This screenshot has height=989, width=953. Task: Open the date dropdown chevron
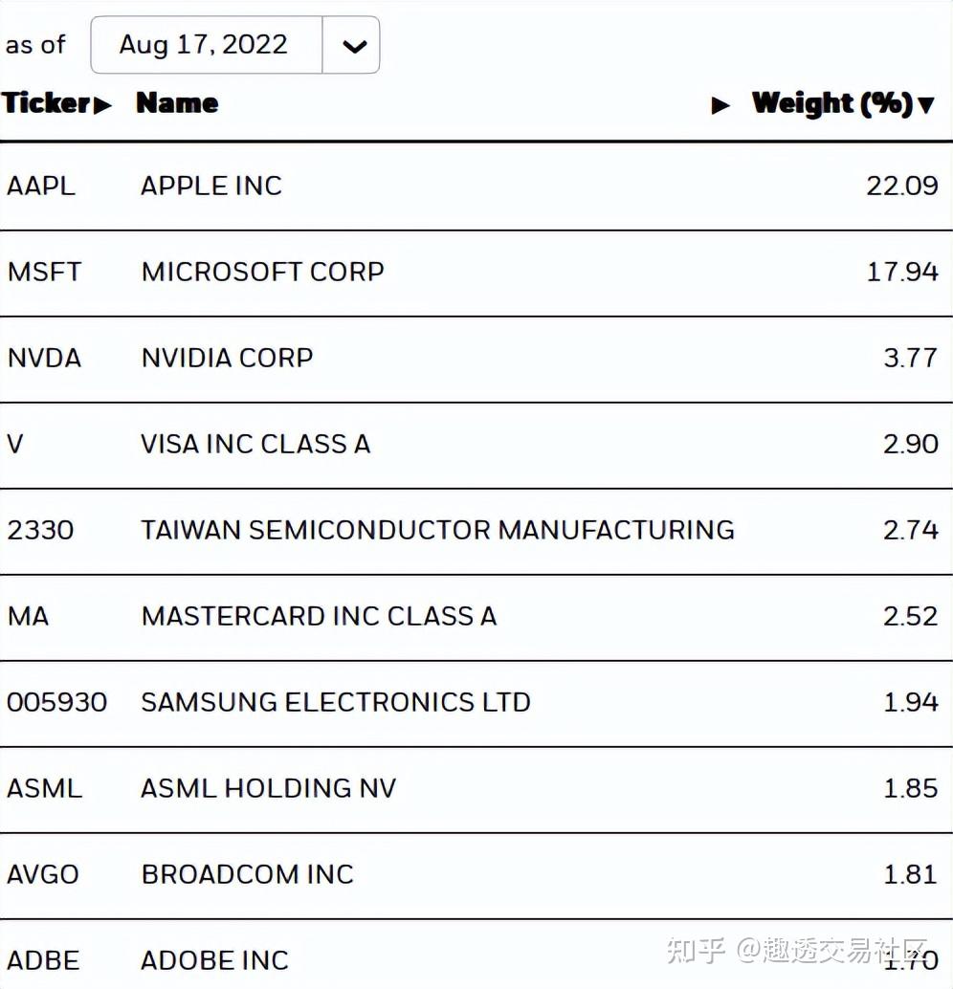(353, 46)
